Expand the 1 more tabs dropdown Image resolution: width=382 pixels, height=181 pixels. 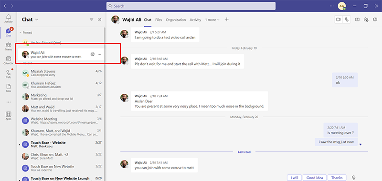point(212,20)
